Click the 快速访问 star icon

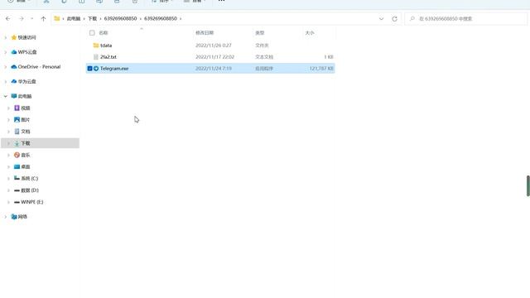[x=14, y=37]
